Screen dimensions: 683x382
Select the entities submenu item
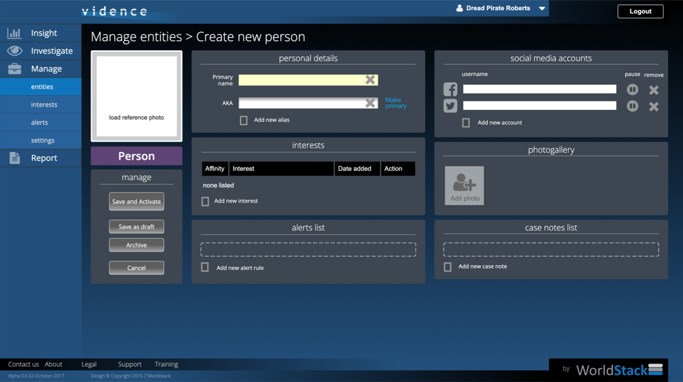tap(41, 86)
